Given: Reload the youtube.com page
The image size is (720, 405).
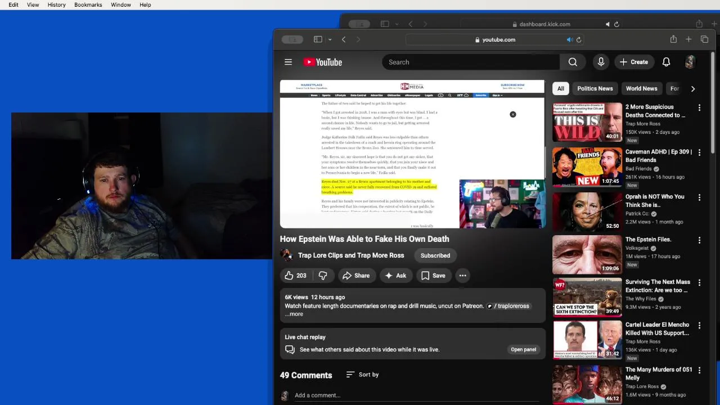Looking at the screenshot, I should tap(579, 39).
